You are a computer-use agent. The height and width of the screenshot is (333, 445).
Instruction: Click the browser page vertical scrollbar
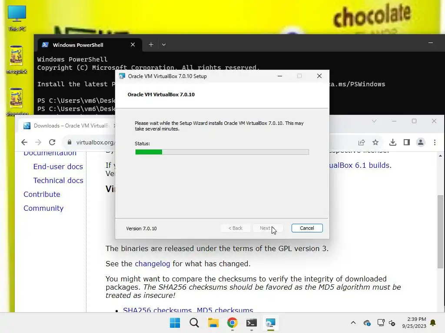(x=440, y=232)
